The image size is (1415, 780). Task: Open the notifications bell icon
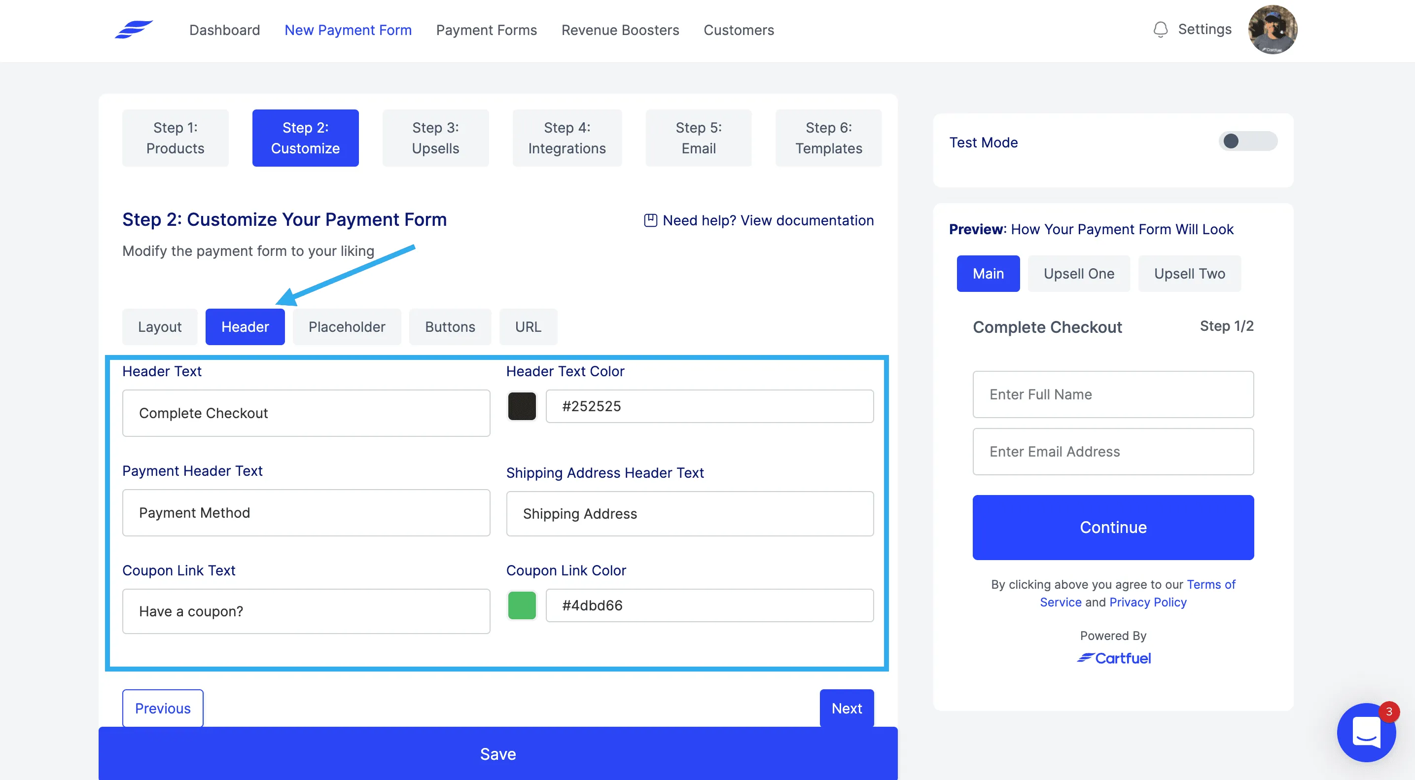(1160, 30)
